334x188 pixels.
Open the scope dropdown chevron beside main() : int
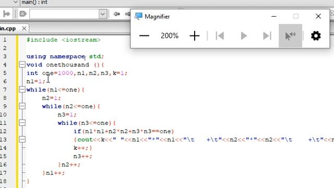[x=15, y=2]
